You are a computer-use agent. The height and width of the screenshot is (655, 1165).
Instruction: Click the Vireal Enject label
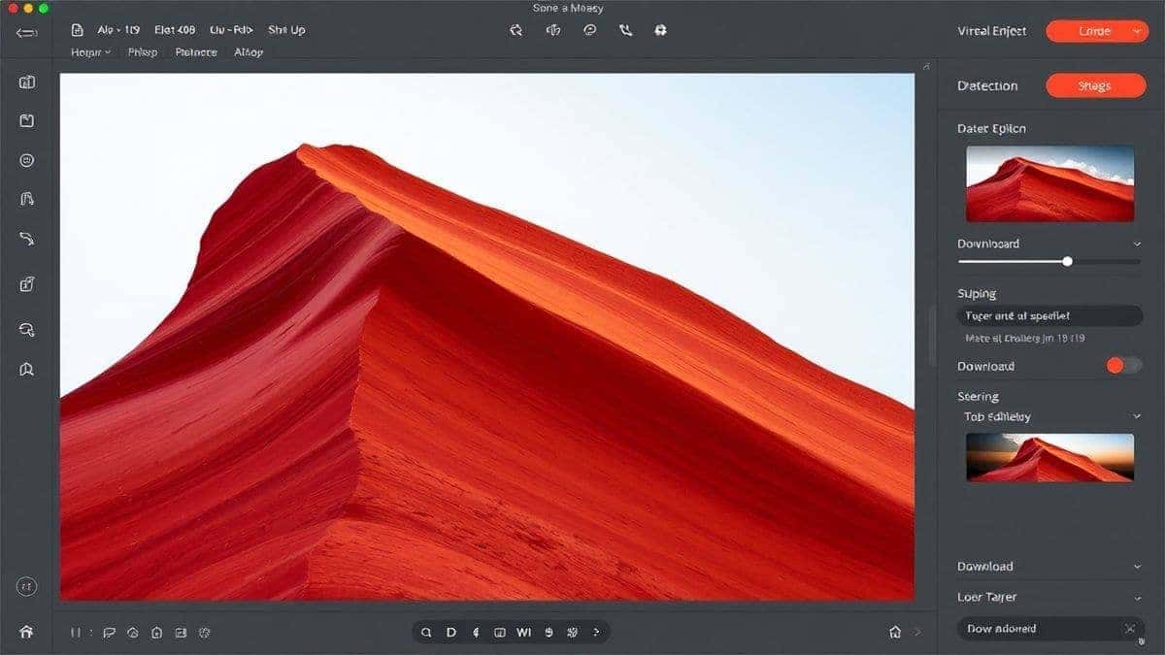(991, 31)
